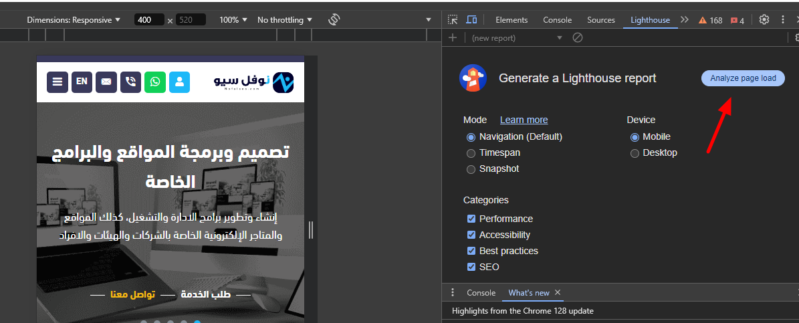Click the Analyze page load button

click(x=743, y=78)
